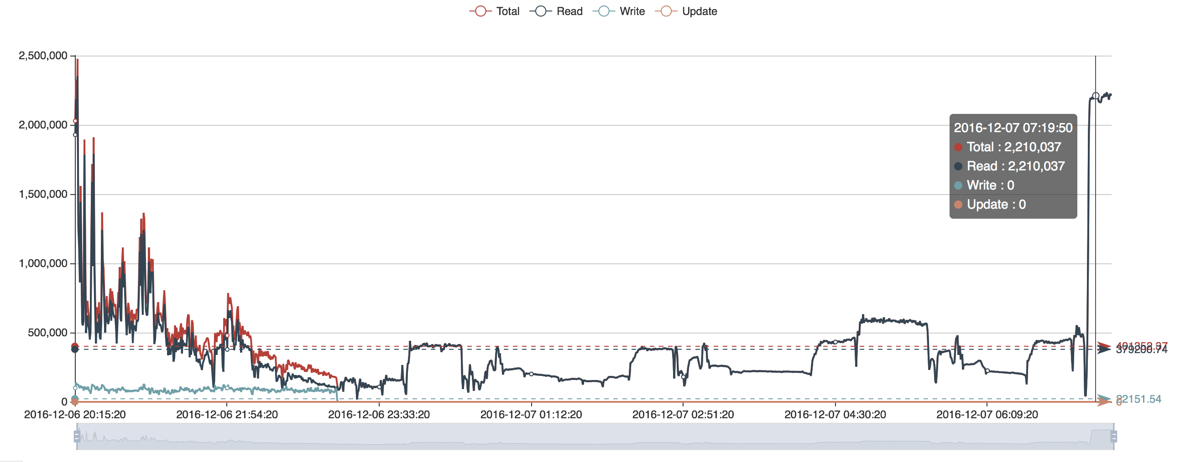Screen dimensions: 1180x462
Task: Click the highlighted data point circle at 07:19:50
Action: (1095, 96)
